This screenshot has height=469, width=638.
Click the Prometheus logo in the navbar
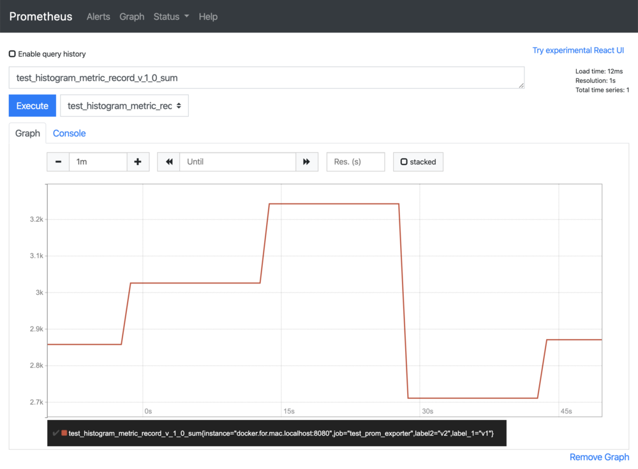[x=40, y=16]
